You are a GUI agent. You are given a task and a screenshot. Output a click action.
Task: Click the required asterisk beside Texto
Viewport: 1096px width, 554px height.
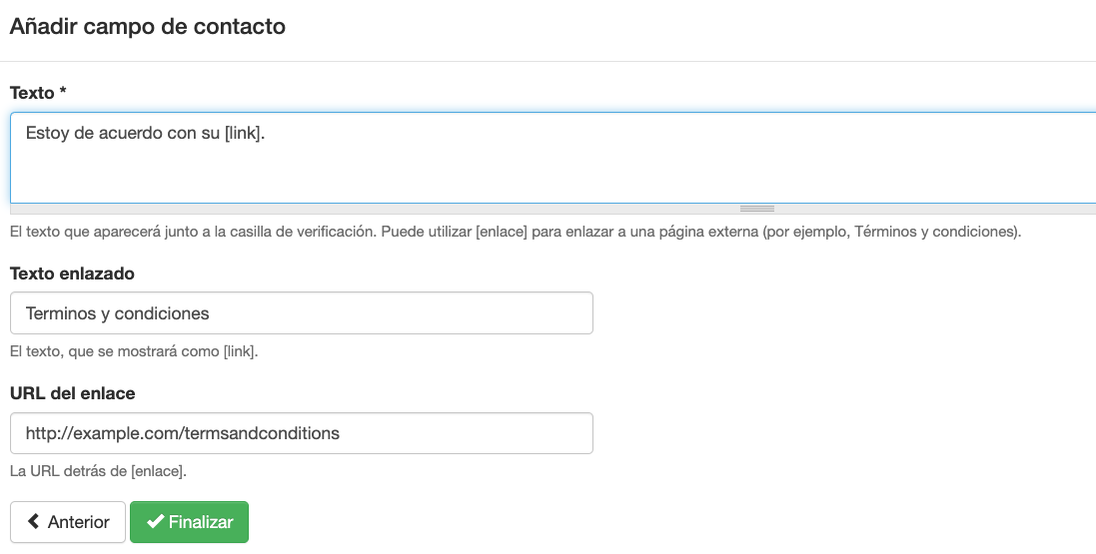click(63, 92)
